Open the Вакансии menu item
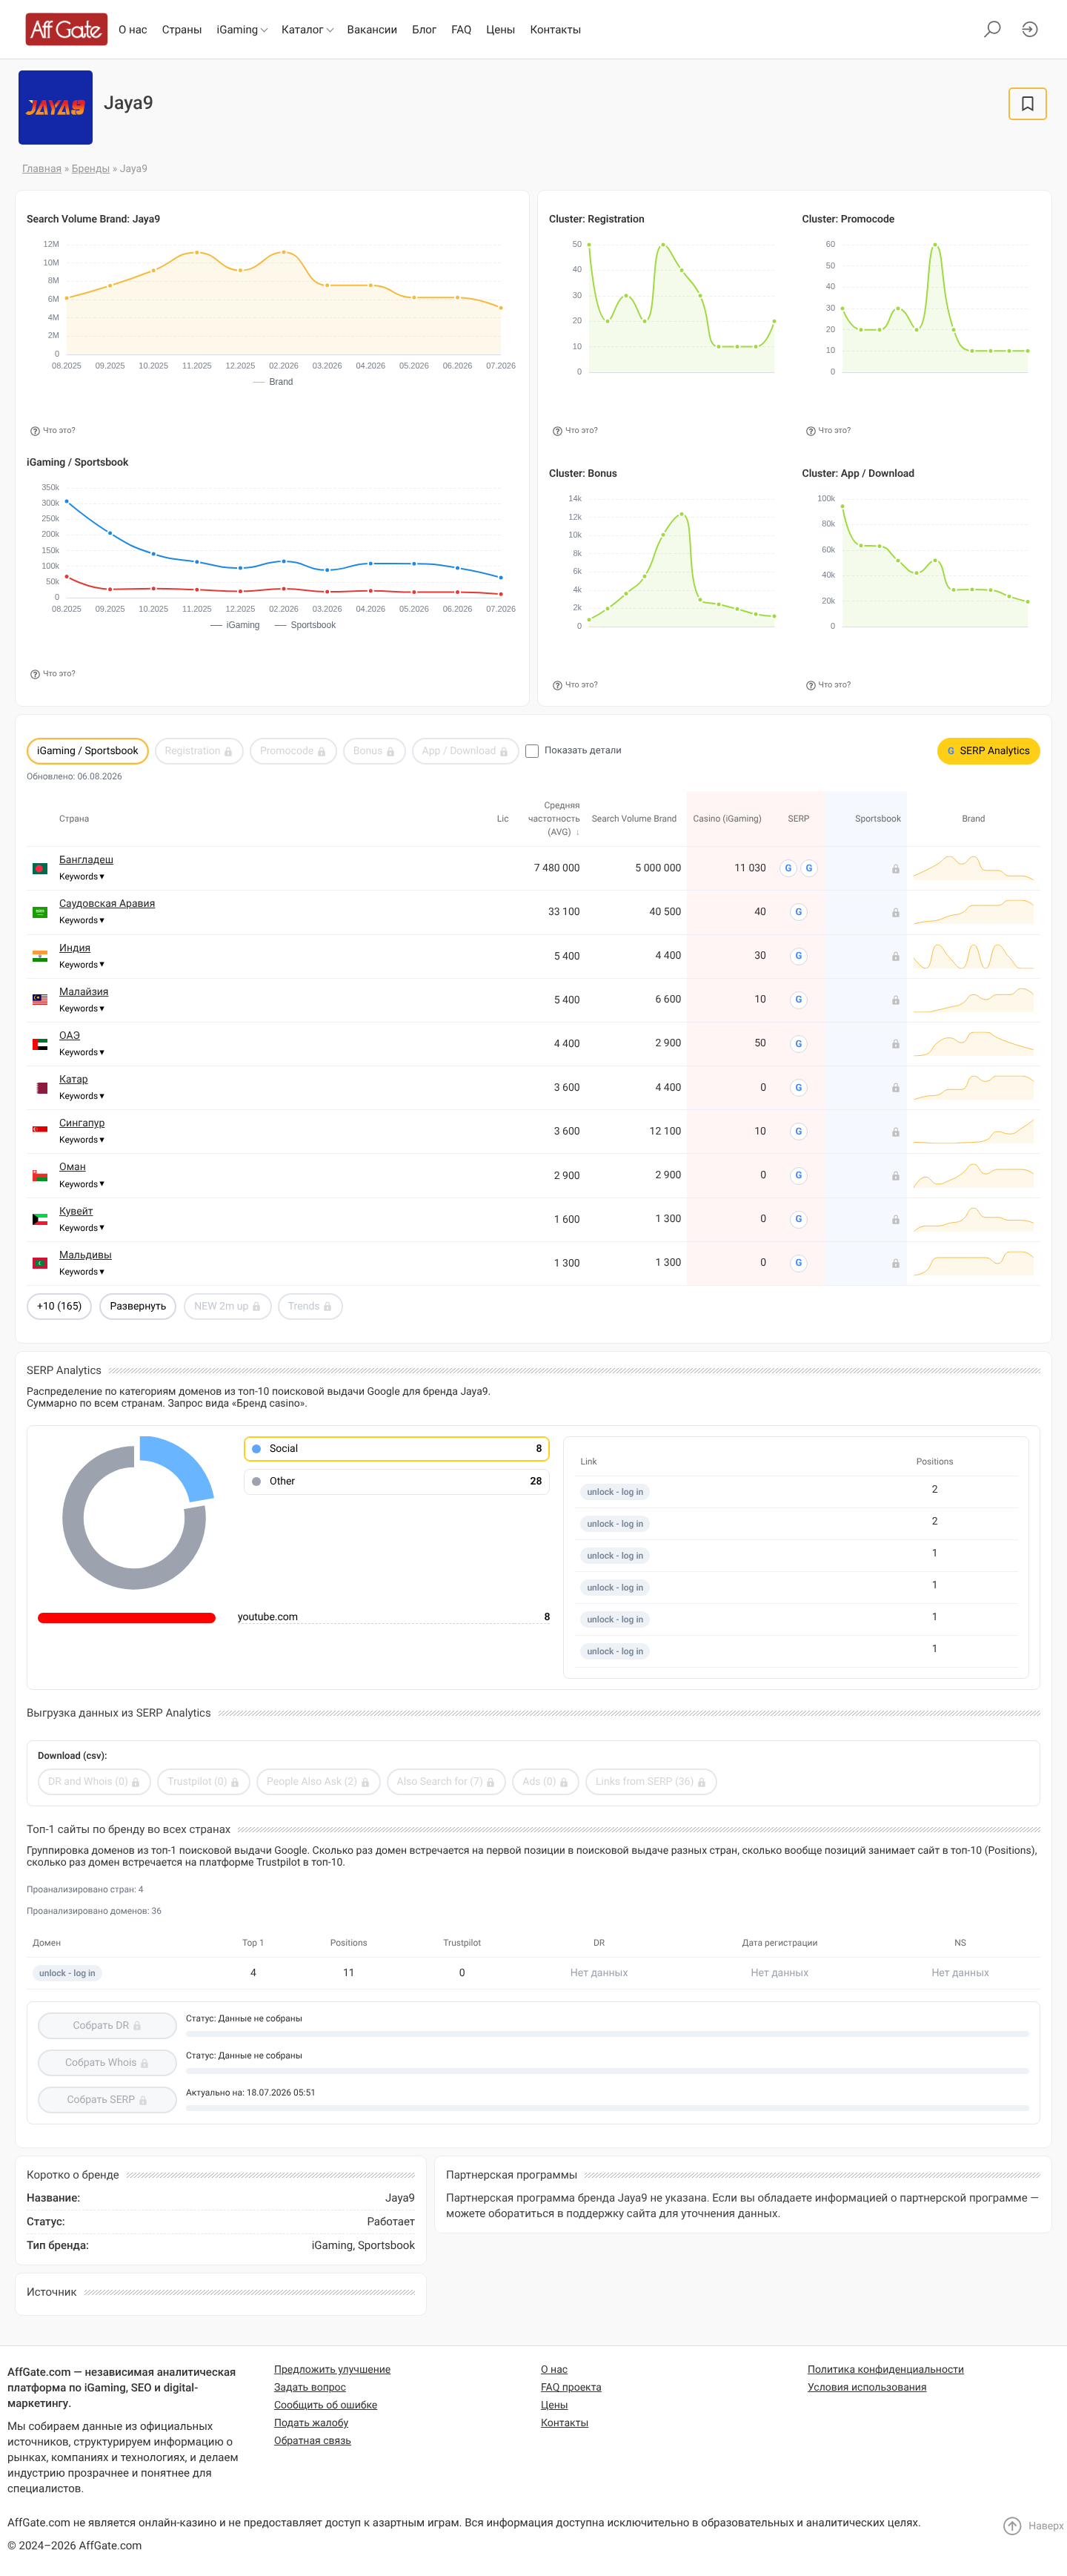 click(x=372, y=30)
